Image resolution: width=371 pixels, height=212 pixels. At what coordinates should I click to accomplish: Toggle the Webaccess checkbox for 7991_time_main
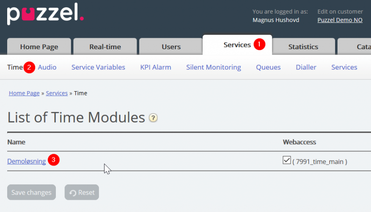coord(287,160)
